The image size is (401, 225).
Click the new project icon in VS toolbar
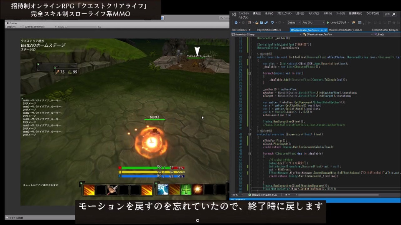(250, 22)
